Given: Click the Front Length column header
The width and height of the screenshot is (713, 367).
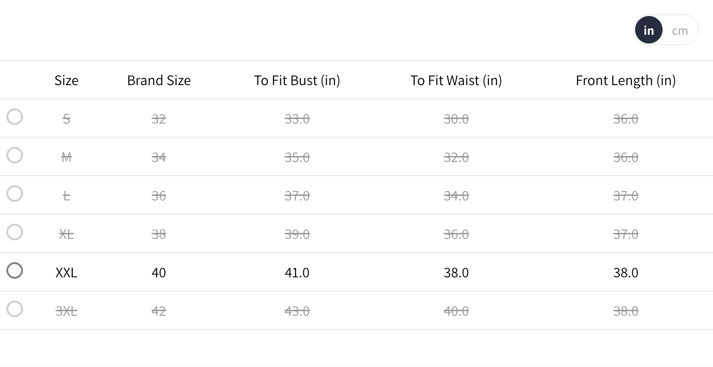Looking at the screenshot, I should 625,81.
